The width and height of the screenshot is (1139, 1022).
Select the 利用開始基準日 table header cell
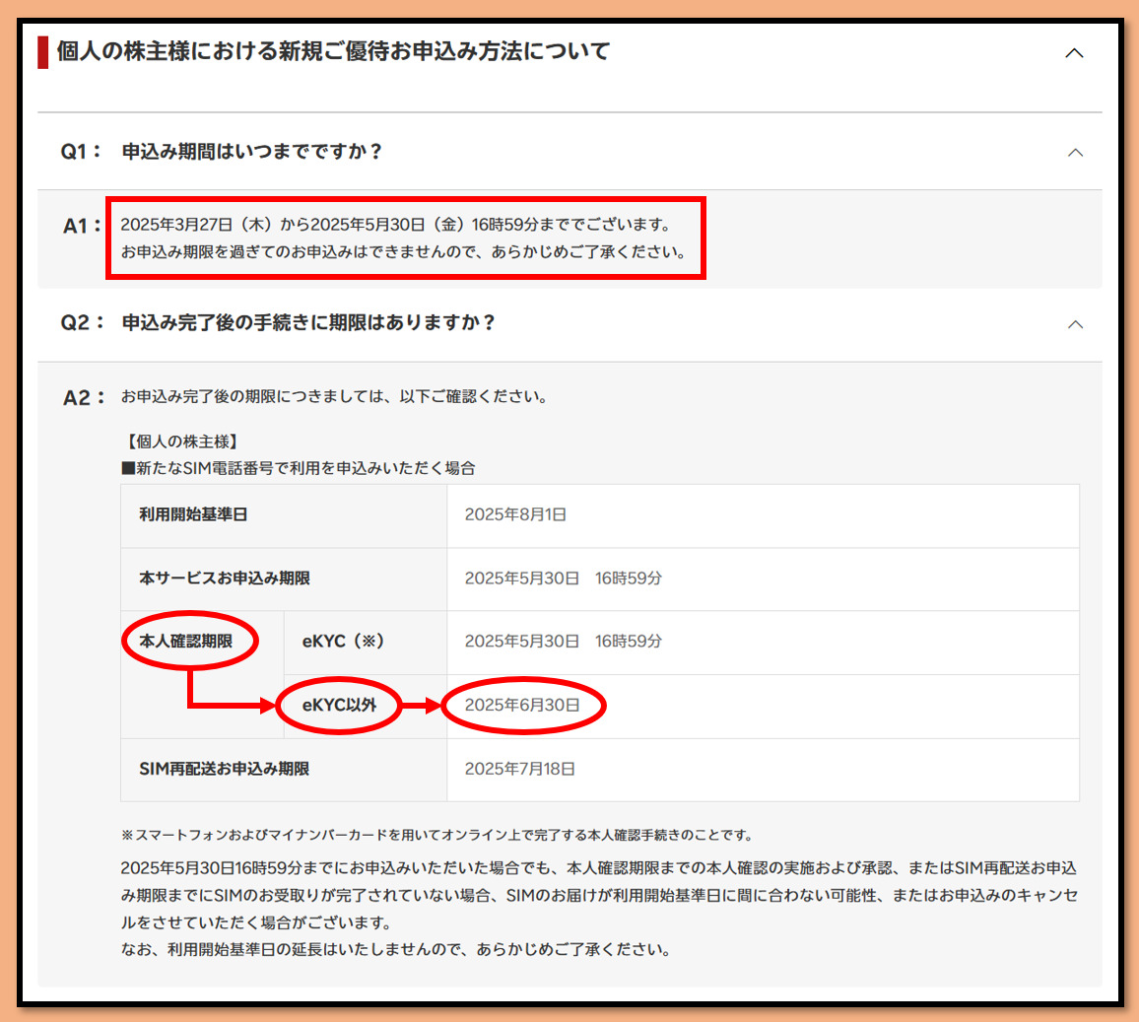pos(193,515)
